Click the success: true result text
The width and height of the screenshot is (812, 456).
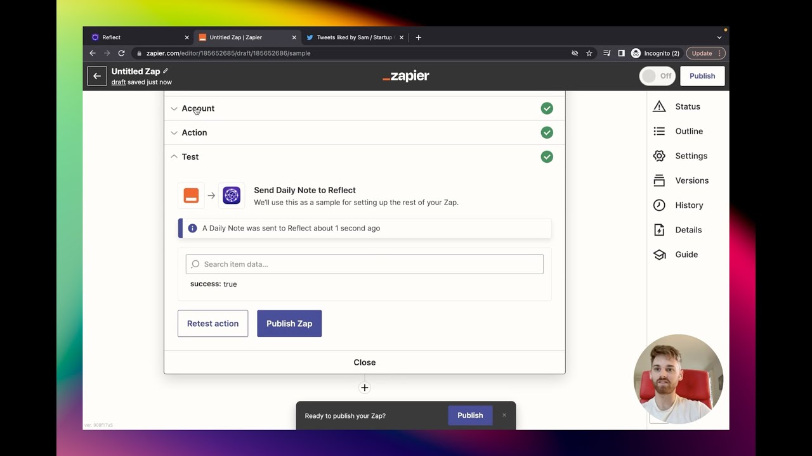click(214, 284)
